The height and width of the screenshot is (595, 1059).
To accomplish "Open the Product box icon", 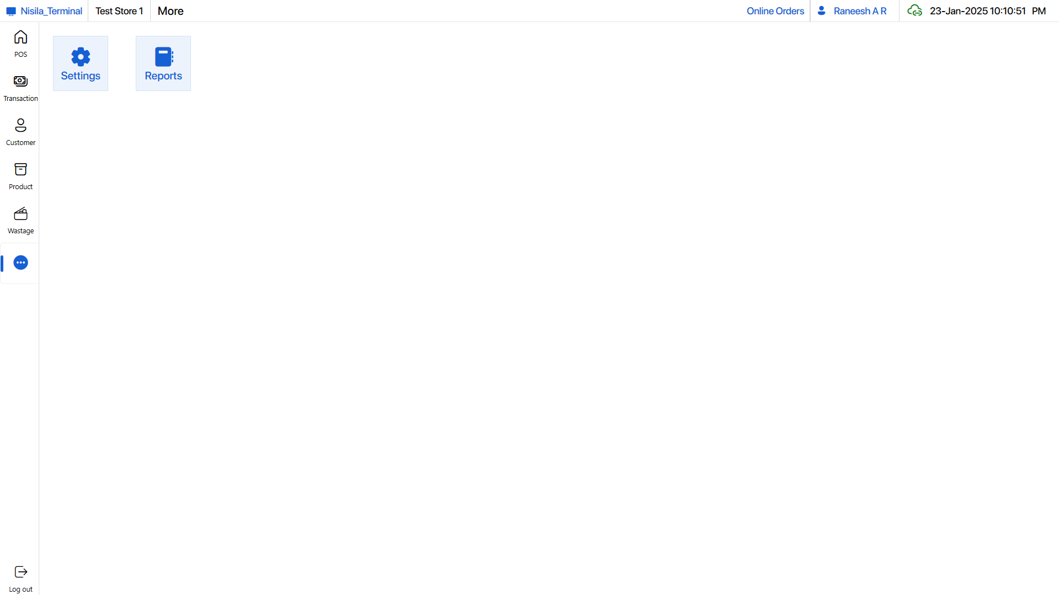I will tap(20, 170).
